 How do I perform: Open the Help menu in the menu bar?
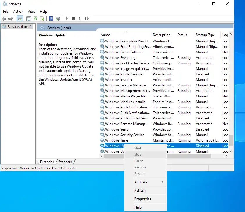pos(43,12)
